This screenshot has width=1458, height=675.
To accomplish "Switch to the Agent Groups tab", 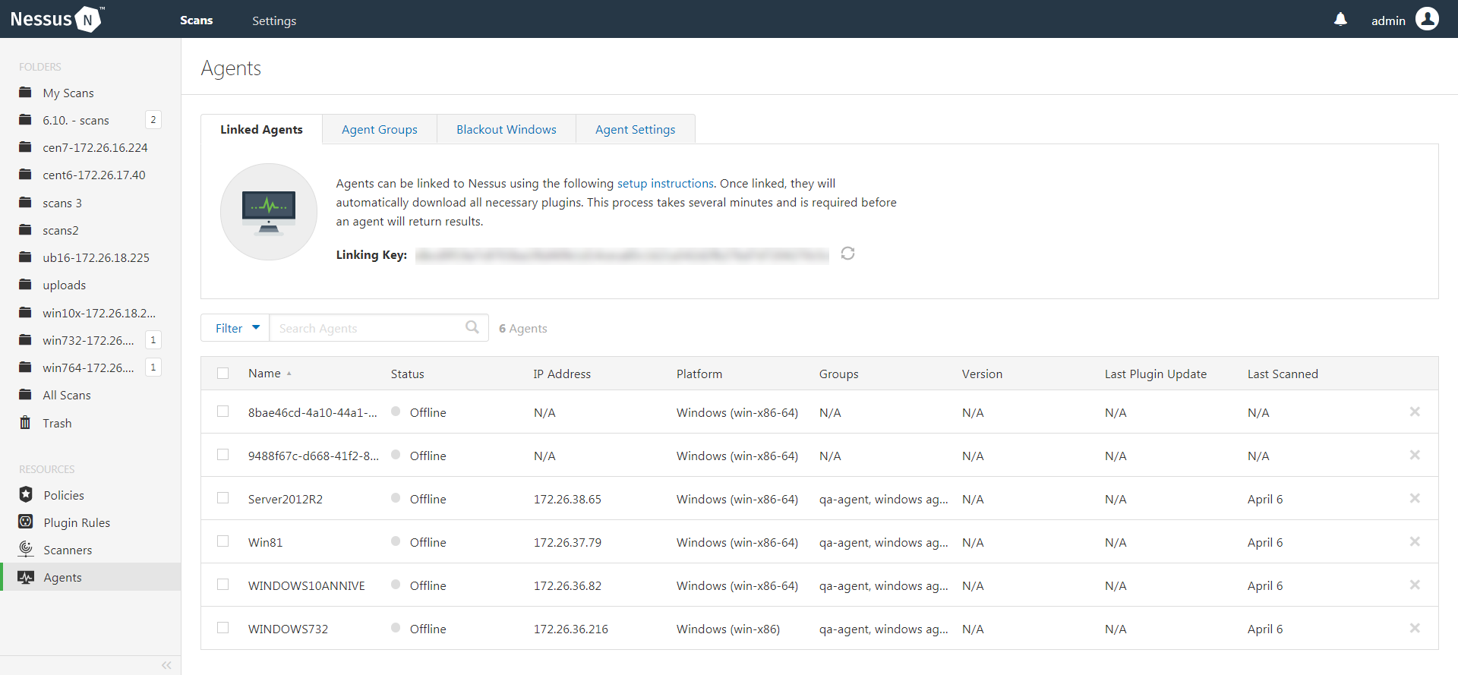I will pyautogui.click(x=380, y=129).
